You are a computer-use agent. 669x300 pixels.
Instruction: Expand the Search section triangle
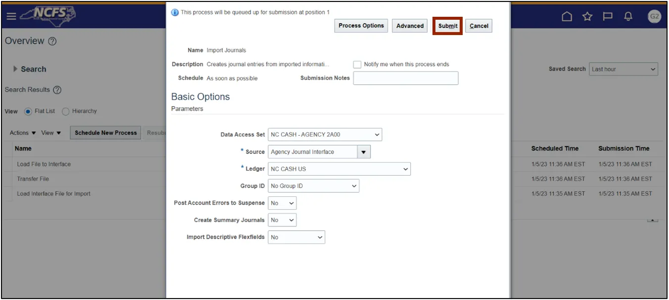[x=16, y=70]
